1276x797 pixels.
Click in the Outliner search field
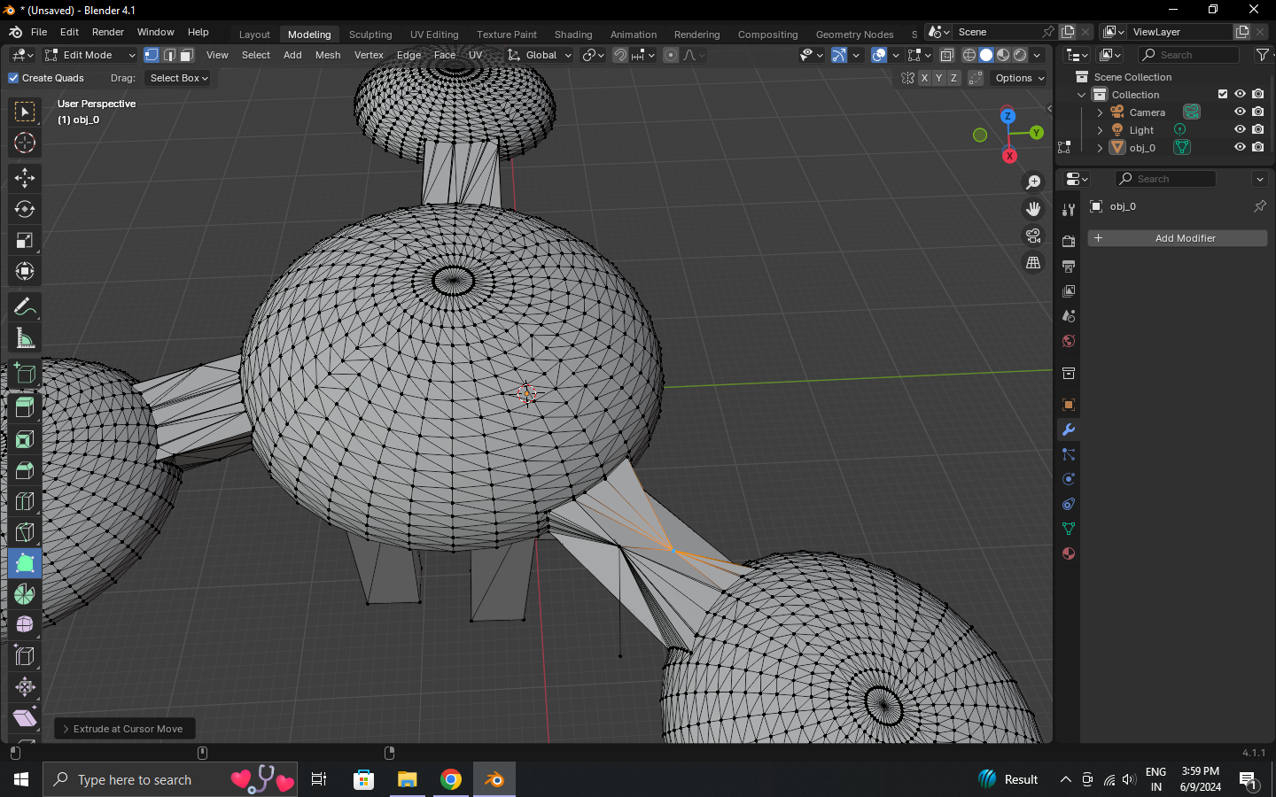pos(1188,55)
